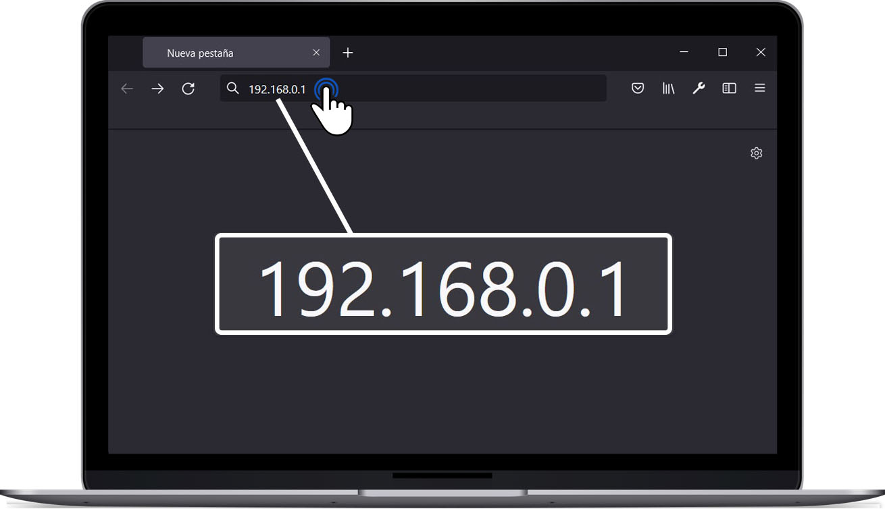The width and height of the screenshot is (885, 509).
Task: Click the white hand pointer graphic
Action: pos(335,115)
